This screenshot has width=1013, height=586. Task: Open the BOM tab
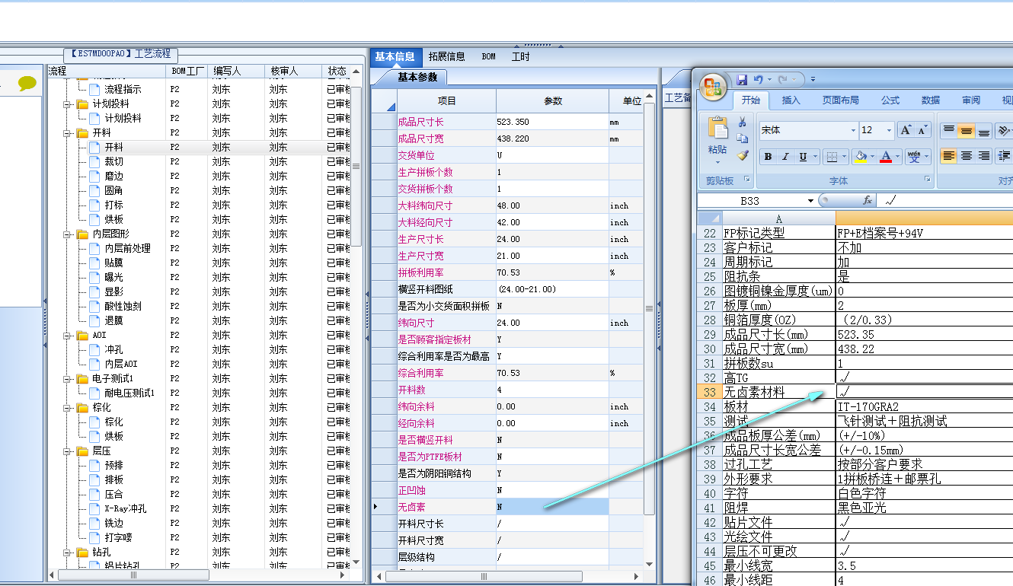point(488,56)
